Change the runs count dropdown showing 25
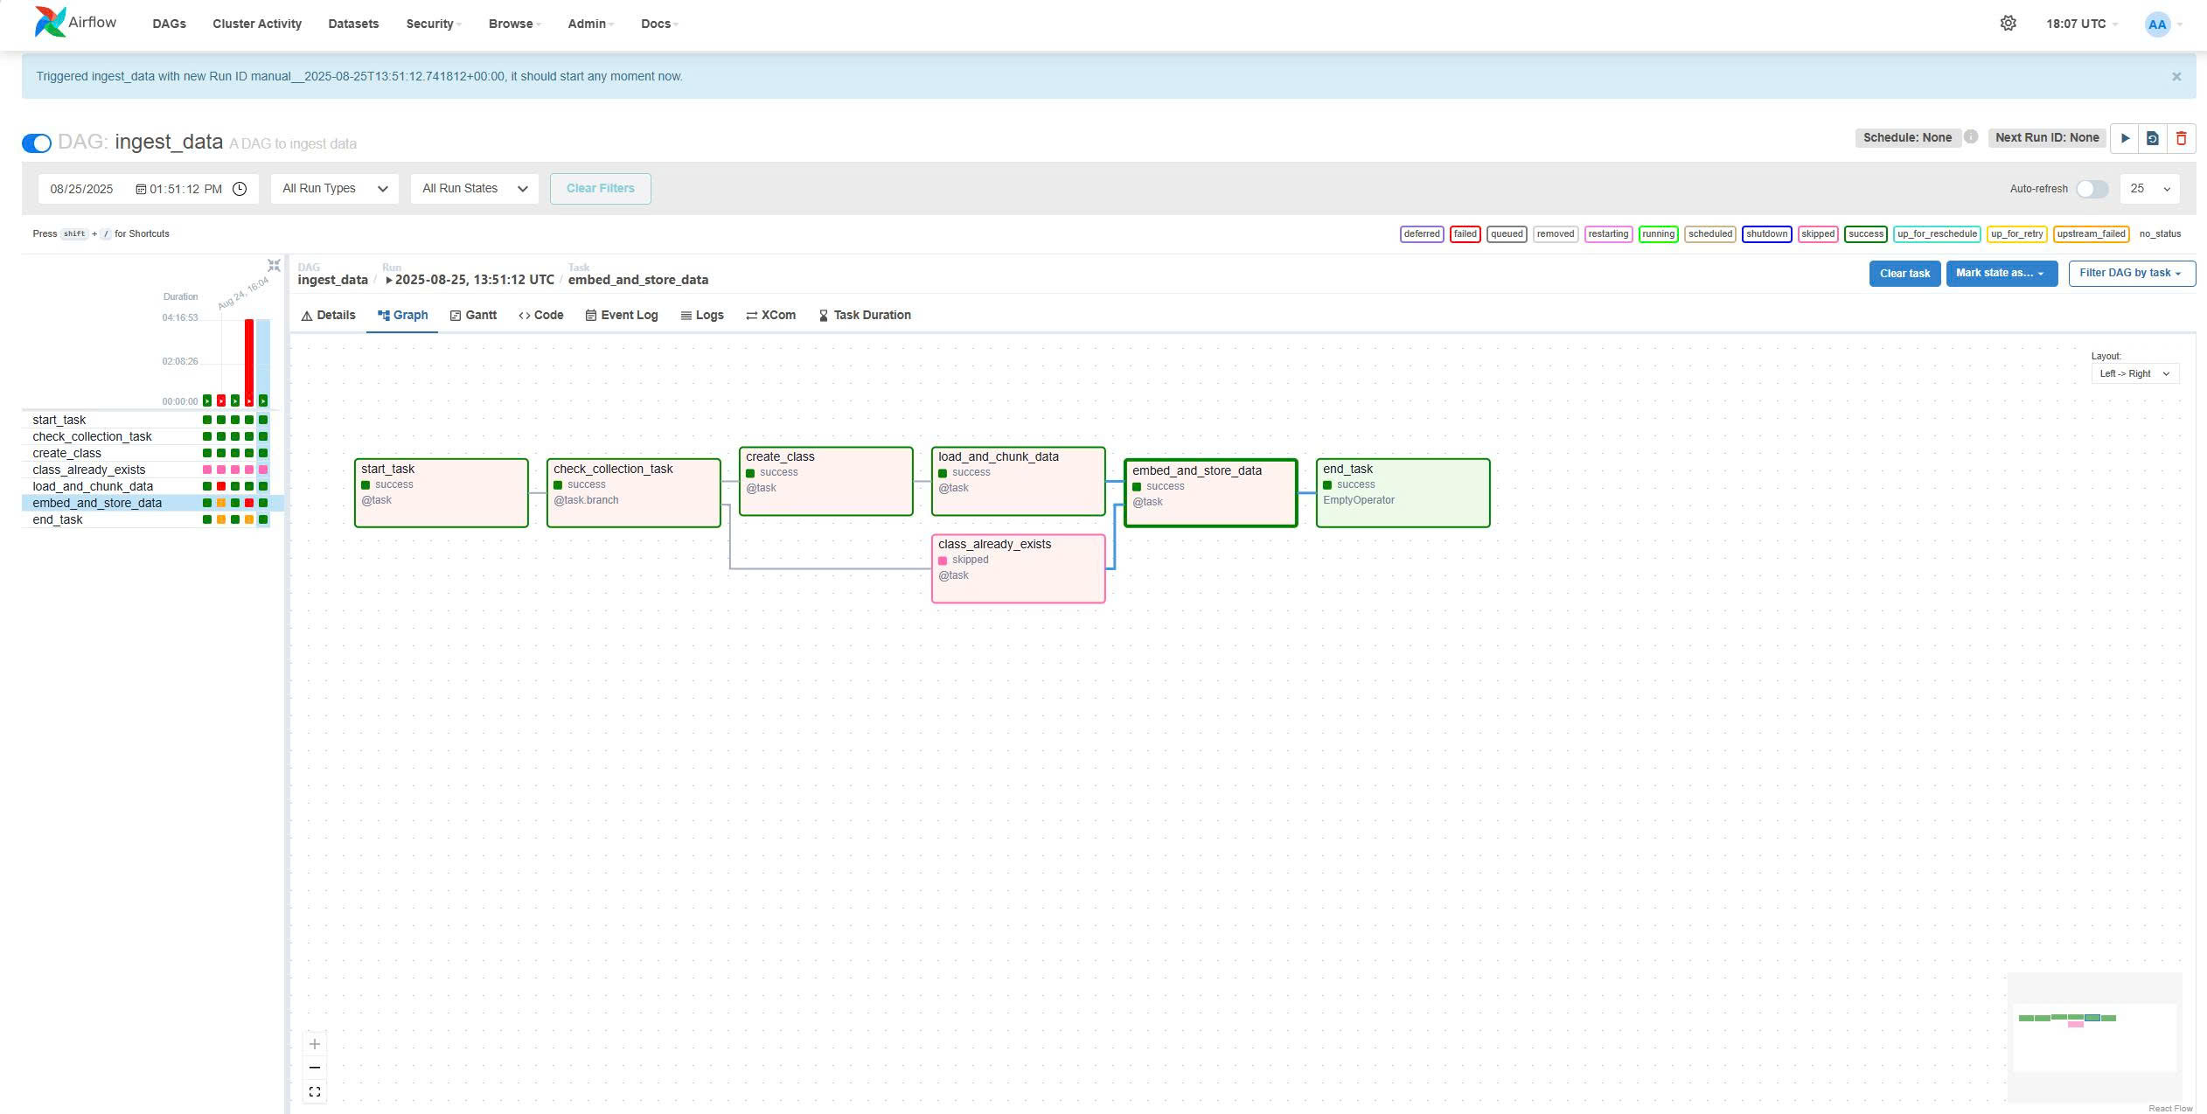Image resolution: width=2207 pixels, height=1114 pixels. click(2150, 189)
